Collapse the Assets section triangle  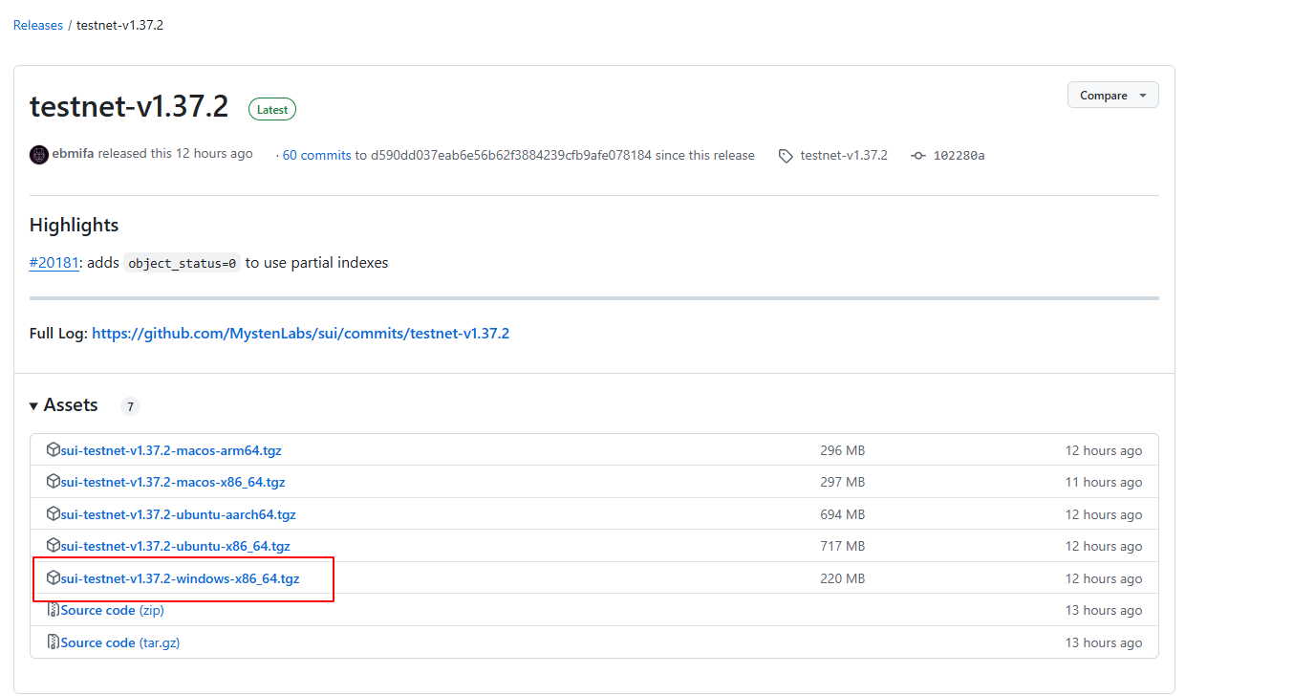(33, 406)
